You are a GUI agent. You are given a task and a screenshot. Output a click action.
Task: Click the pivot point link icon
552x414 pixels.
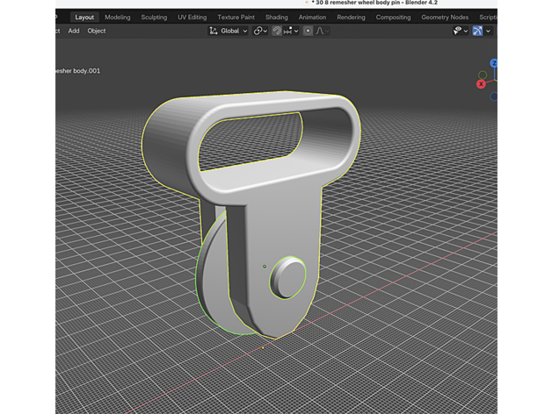click(x=258, y=31)
